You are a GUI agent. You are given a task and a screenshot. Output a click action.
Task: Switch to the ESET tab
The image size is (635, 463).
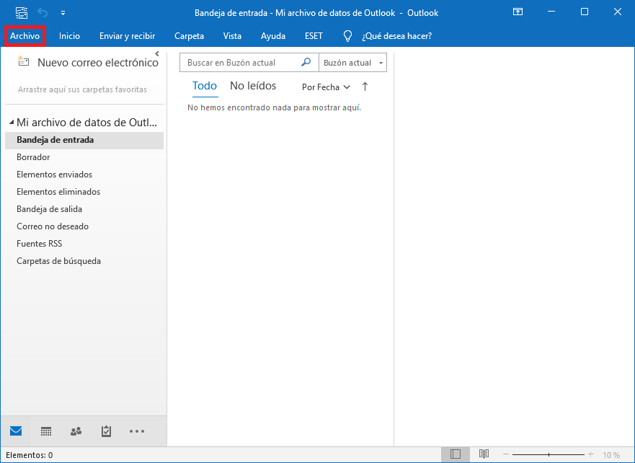coord(314,36)
